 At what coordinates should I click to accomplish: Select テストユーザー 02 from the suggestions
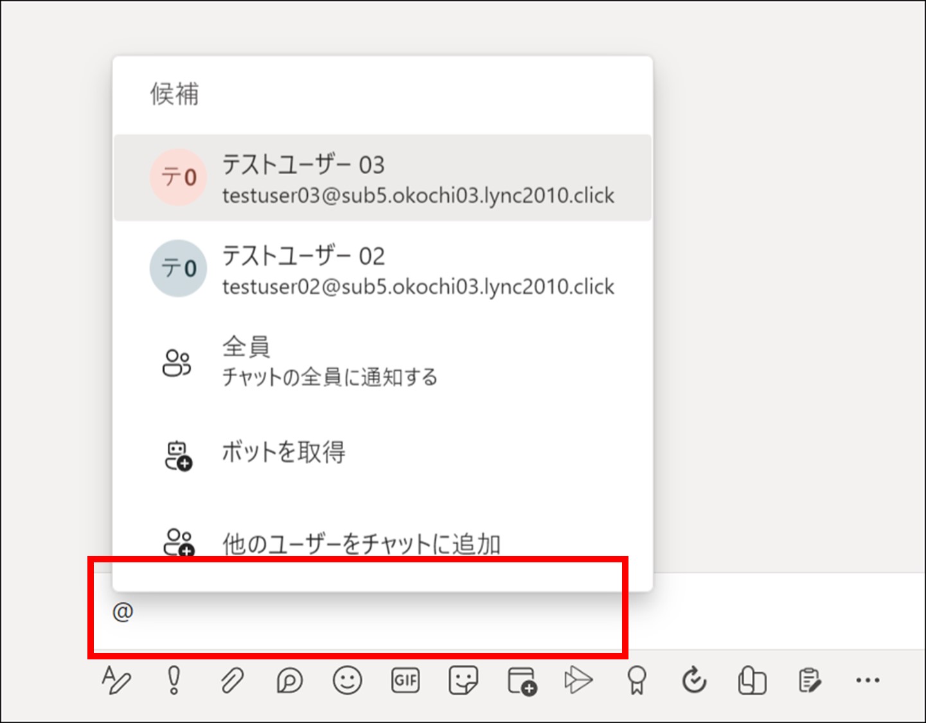pos(382,269)
